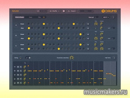130x98 pixels.
Task: Adjust the Humanise velocities knob
Action: coord(72,58)
